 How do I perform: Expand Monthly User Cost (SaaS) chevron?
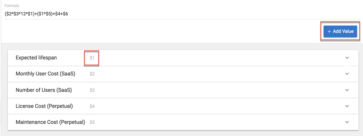pos(347,74)
